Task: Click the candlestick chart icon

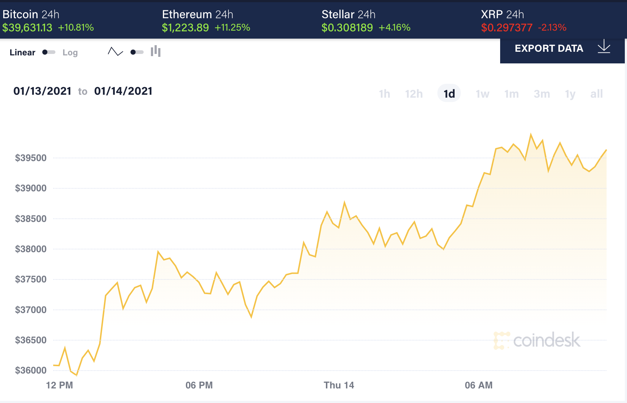Action: 156,51
